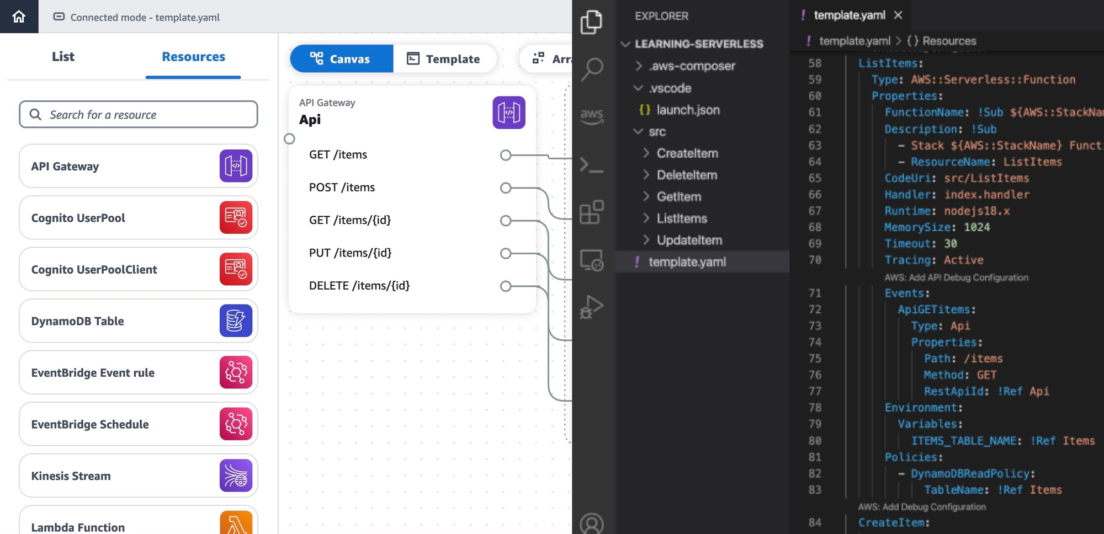Click the API Gateway icon on the Api card
Viewport: 1104px width, 534px height.
(509, 112)
